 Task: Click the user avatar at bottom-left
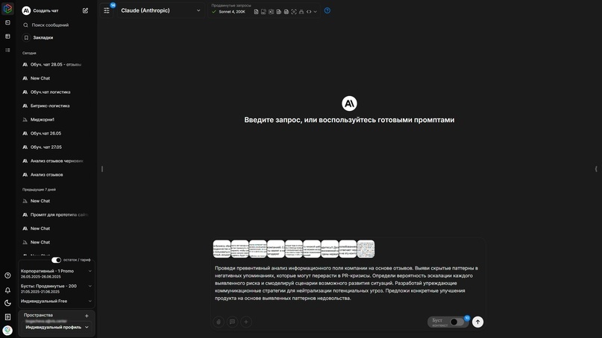[7, 330]
